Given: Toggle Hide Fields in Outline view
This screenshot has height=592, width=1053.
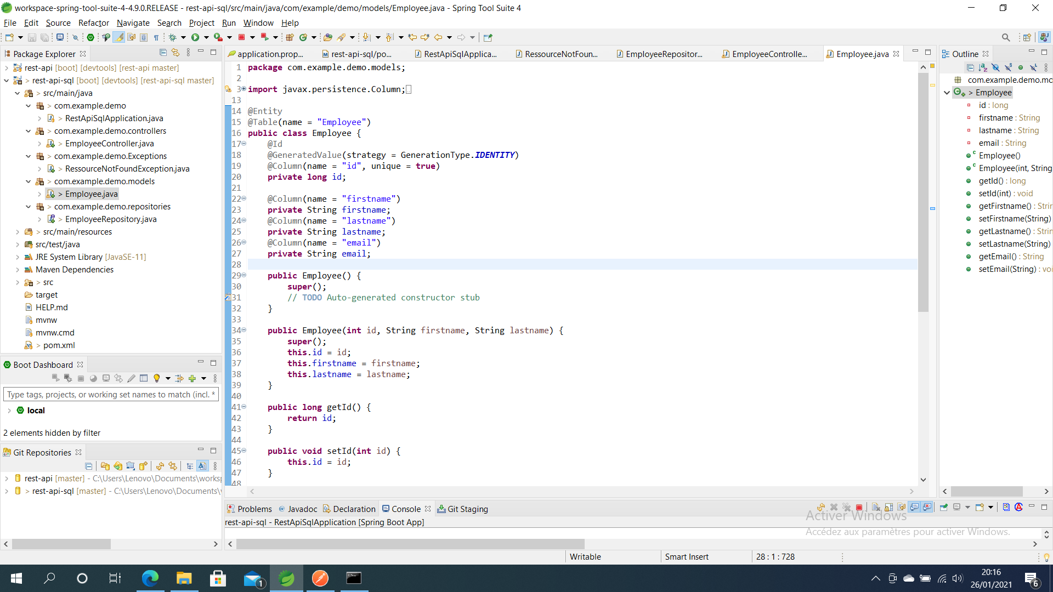Looking at the screenshot, I should (x=995, y=67).
